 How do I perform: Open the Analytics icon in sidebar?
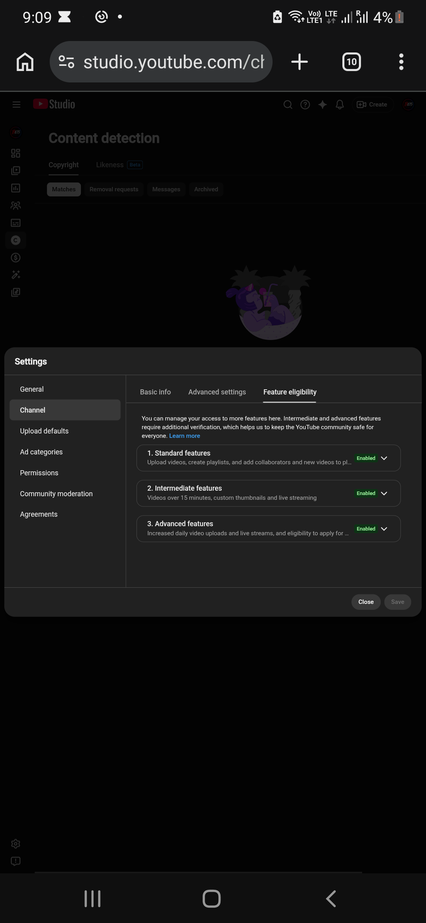pyautogui.click(x=16, y=188)
